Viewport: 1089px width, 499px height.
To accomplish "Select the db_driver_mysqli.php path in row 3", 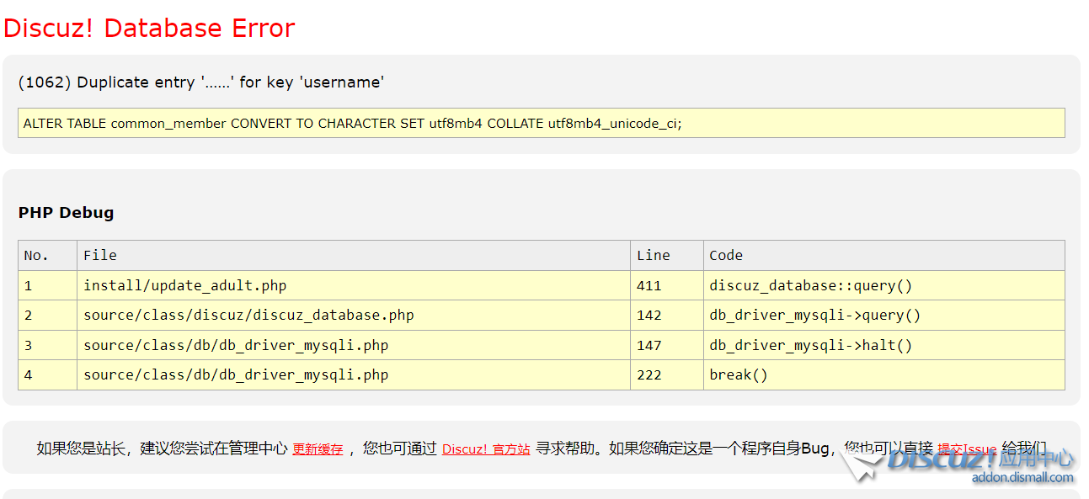I will click(236, 346).
